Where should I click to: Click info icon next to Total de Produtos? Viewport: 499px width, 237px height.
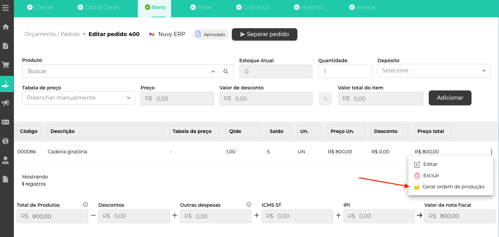tap(86, 204)
